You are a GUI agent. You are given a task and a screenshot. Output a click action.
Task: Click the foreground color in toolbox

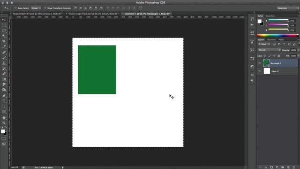point(3,131)
